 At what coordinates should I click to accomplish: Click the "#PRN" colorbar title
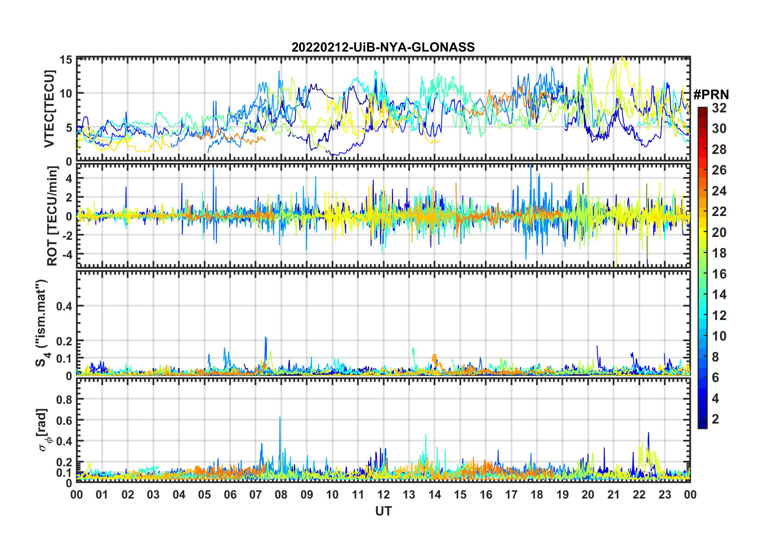(x=711, y=95)
